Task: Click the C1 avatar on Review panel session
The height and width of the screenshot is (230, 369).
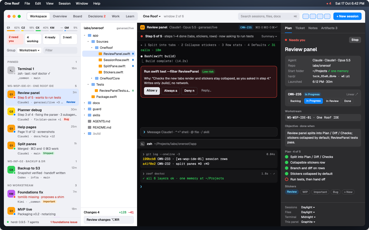Action: (x=11, y=94)
